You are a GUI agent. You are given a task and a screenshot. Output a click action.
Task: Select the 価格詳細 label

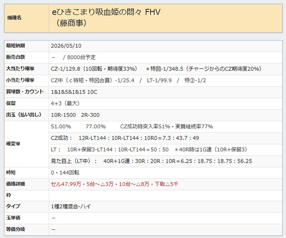[16, 184]
